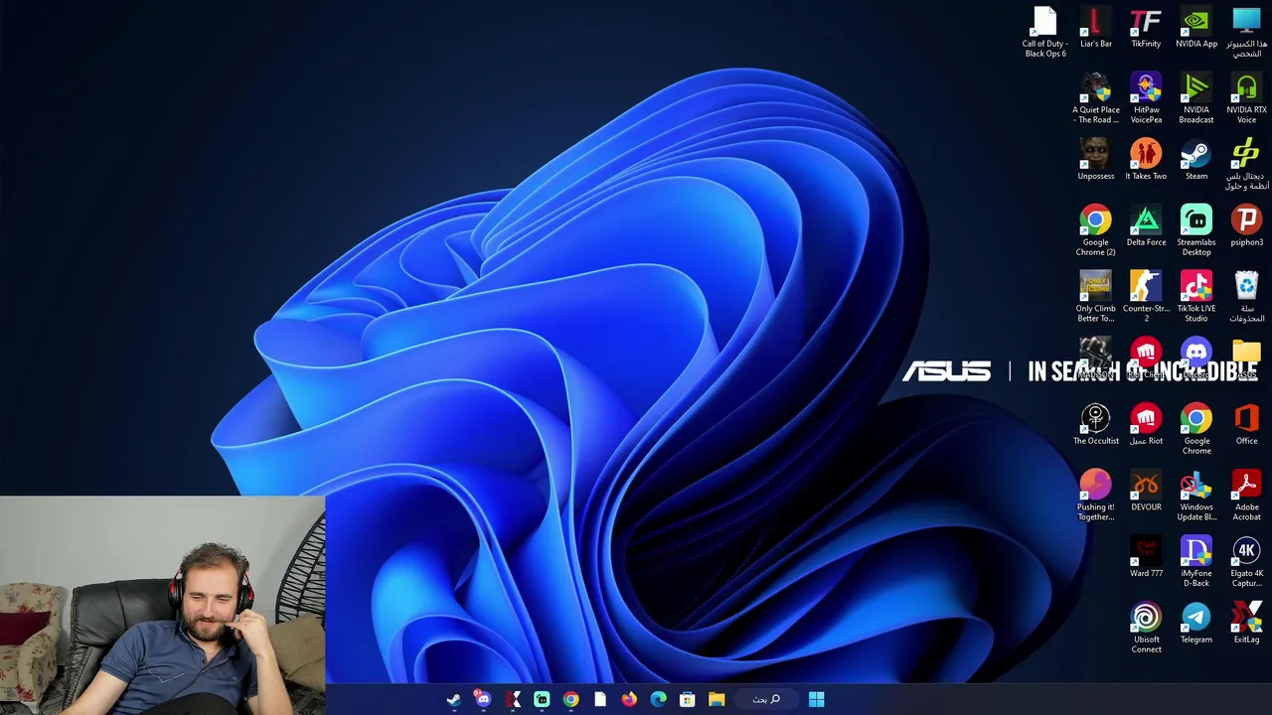Open the NVIDIA App desktop shortcut

[x=1196, y=28]
